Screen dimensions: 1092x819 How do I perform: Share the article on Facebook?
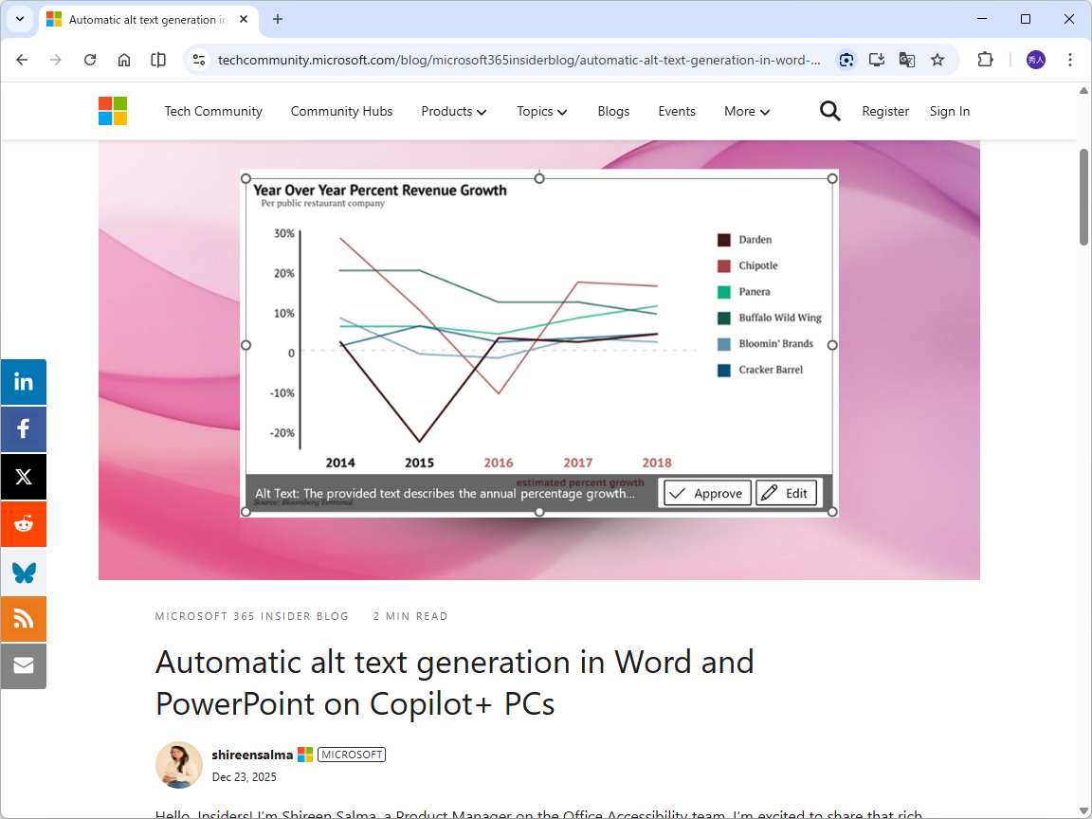click(24, 429)
